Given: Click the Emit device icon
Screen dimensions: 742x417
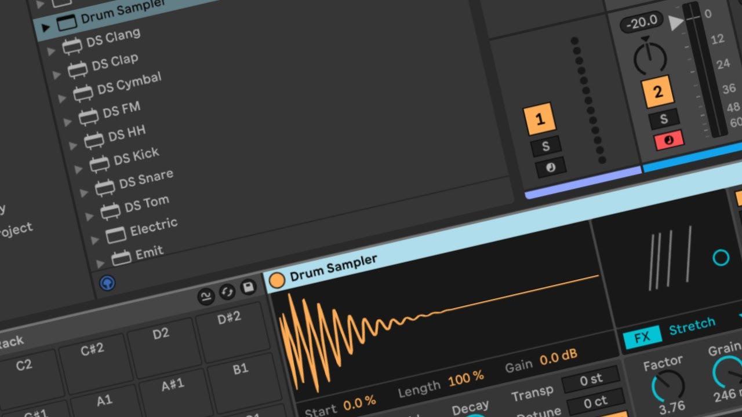Looking at the screenshot, I should click(122, 258).
